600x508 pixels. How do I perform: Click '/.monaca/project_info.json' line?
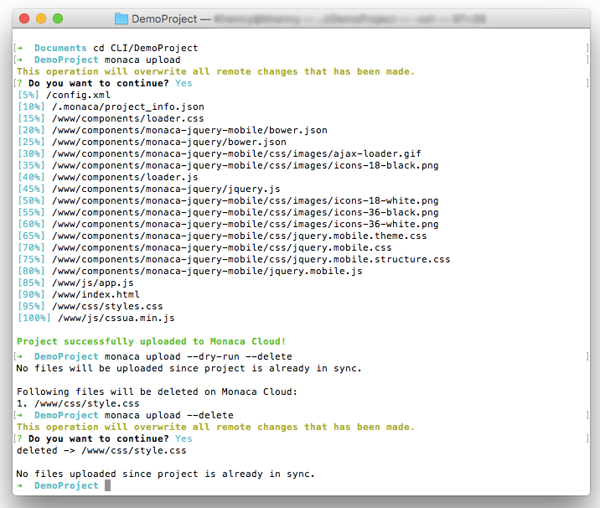(111, 106)
